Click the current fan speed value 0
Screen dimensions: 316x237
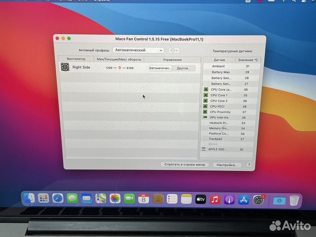120,68
